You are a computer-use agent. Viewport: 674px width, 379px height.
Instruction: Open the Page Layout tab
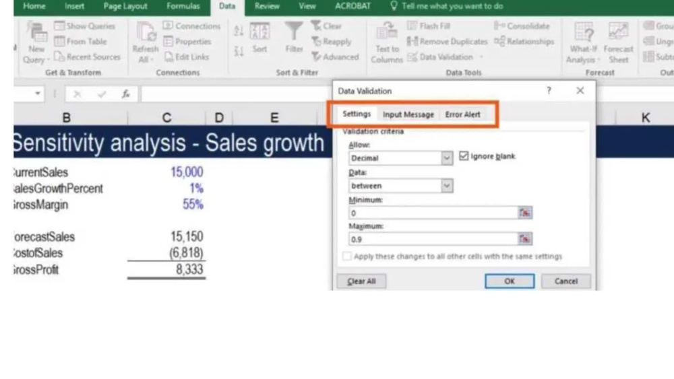(125, 7)
